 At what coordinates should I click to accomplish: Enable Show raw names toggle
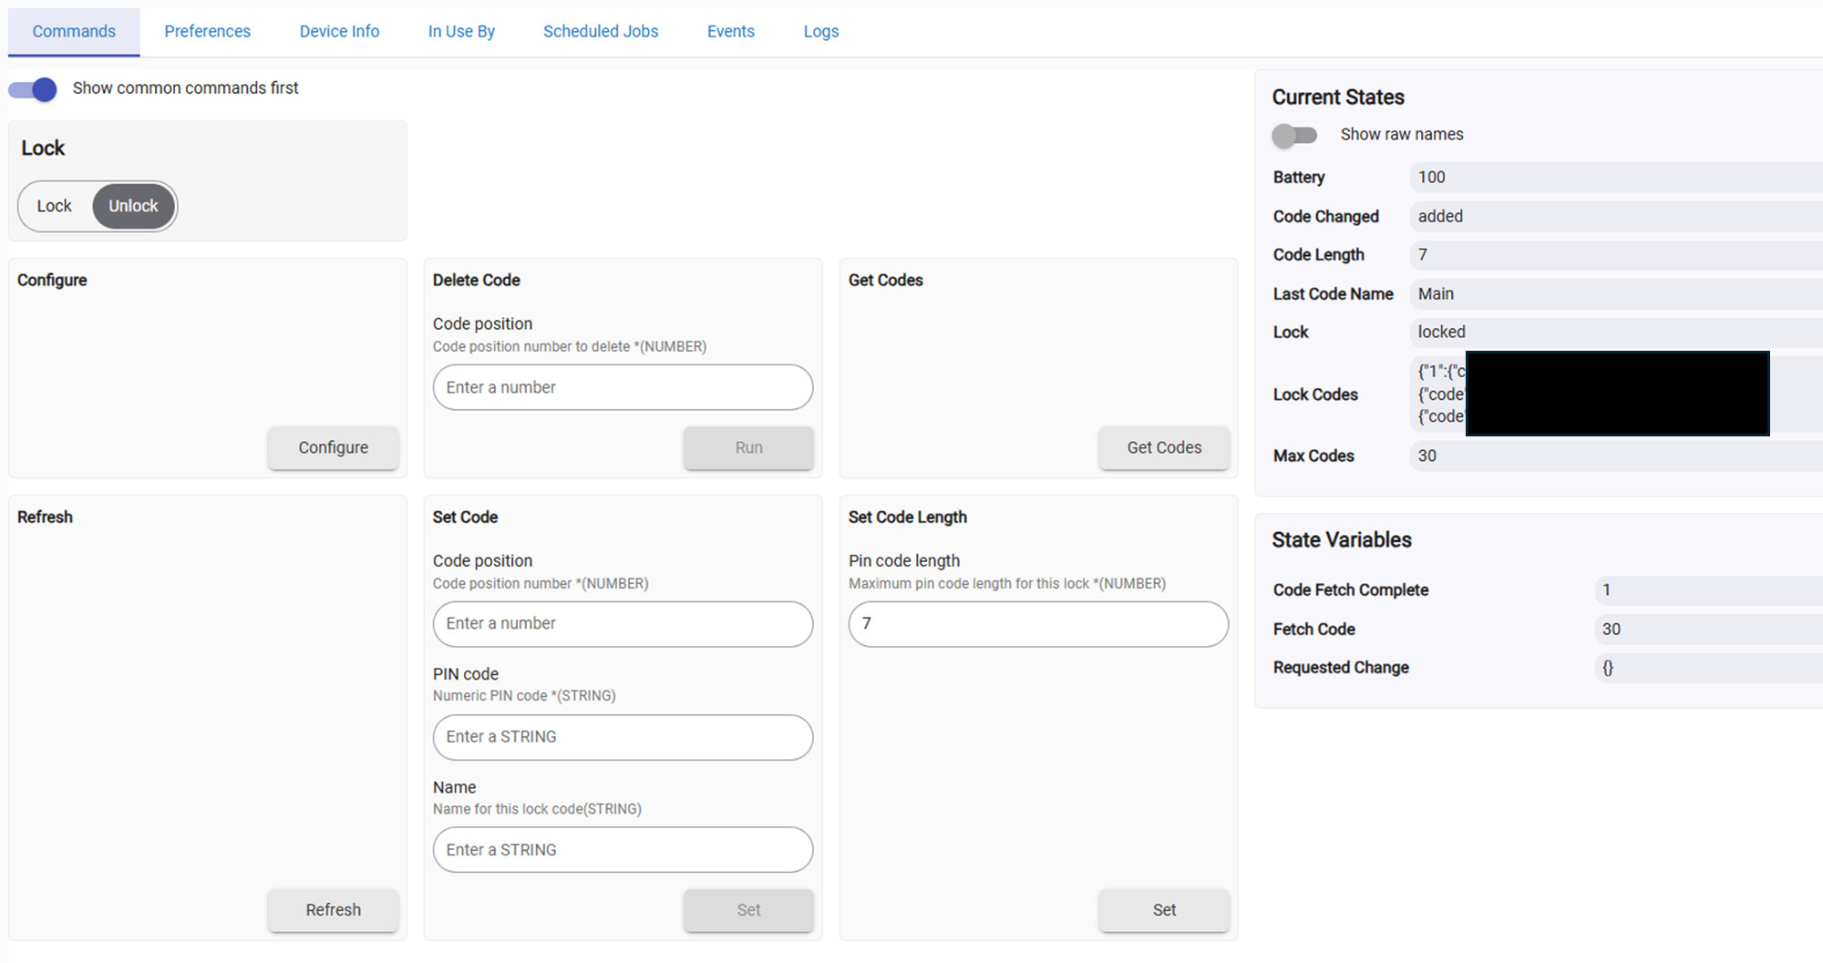coord(1294,136)
